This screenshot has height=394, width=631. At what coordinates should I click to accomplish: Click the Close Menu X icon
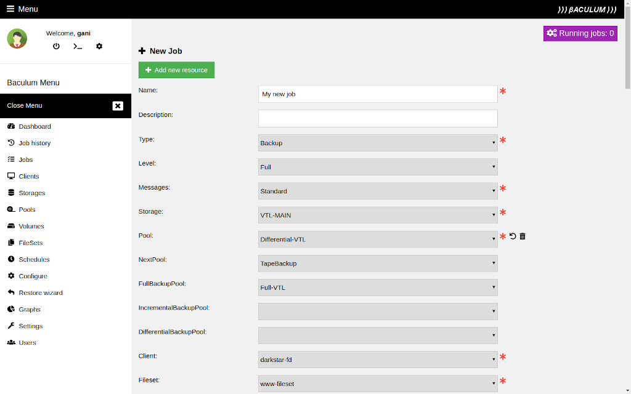[x=118, y=106]
